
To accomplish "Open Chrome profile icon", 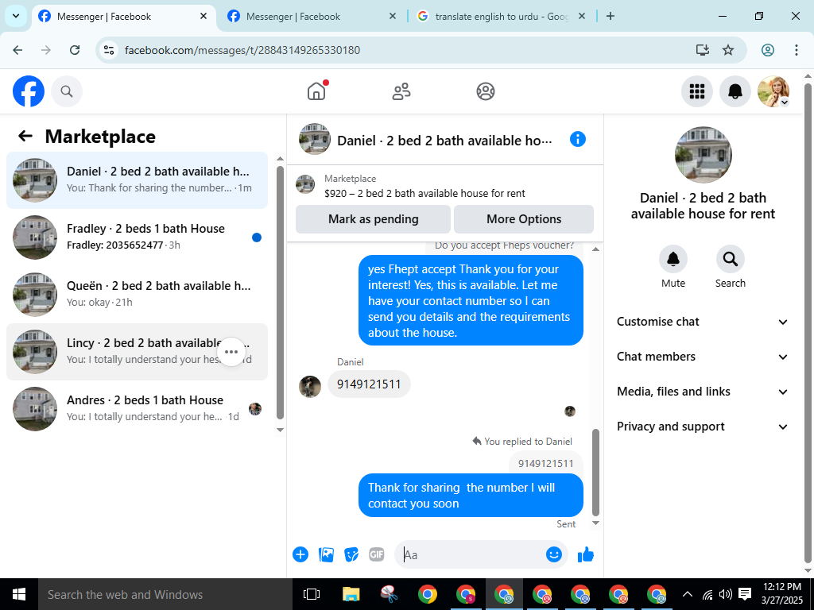I will point(768,50).
